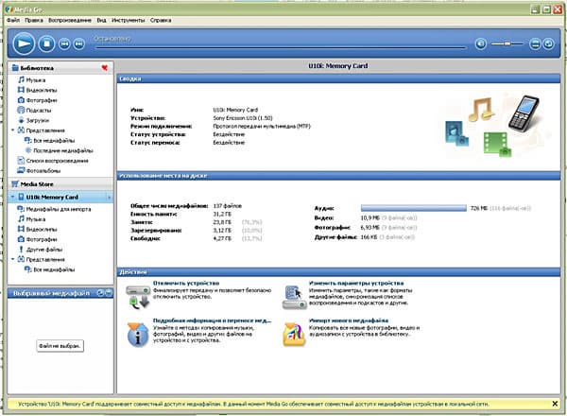
Task: Open Подробная информация о переносе link
Action: [x=212, y=321]
